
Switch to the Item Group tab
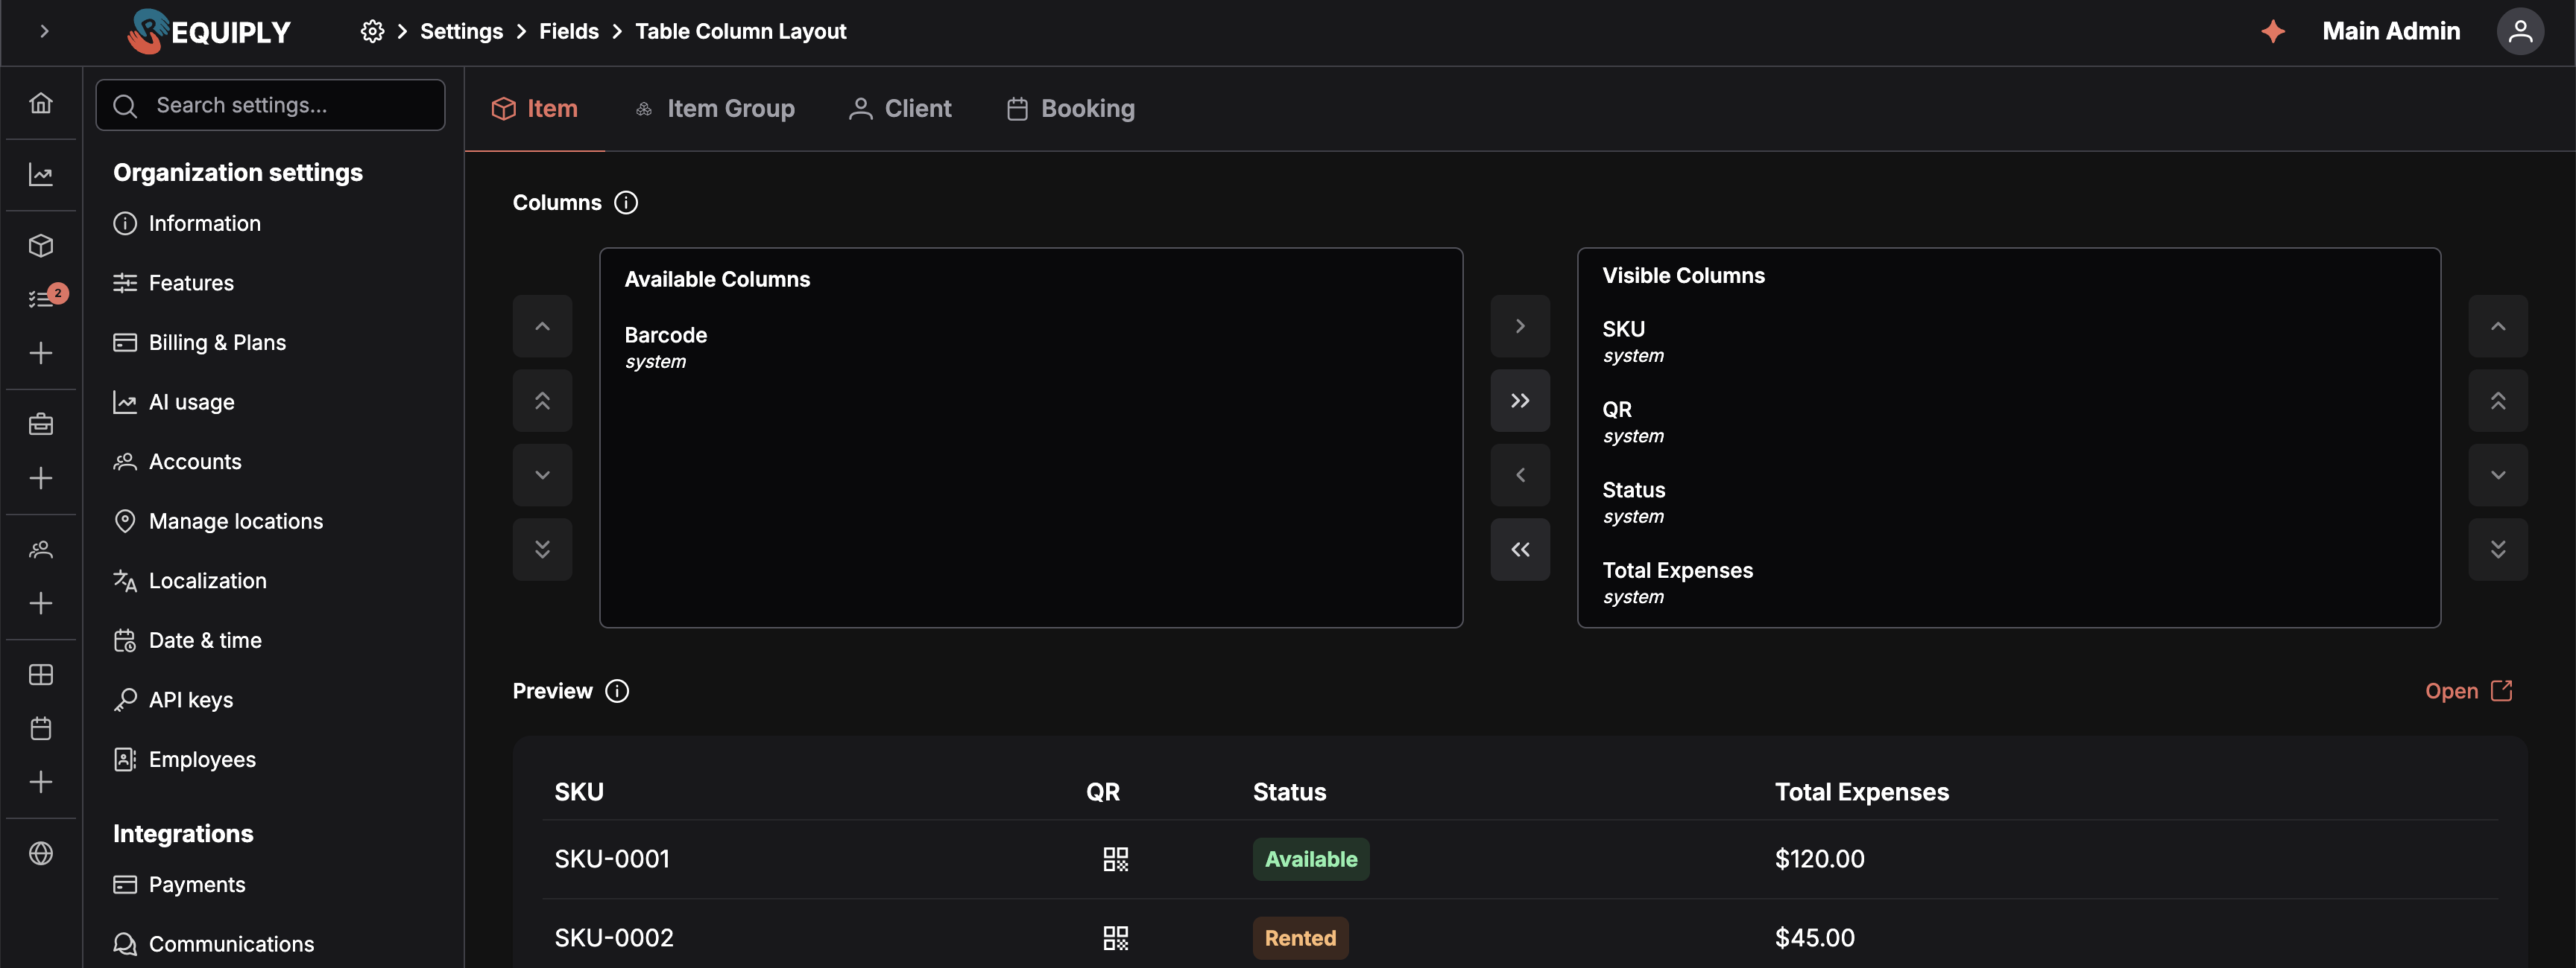point(715,109)
